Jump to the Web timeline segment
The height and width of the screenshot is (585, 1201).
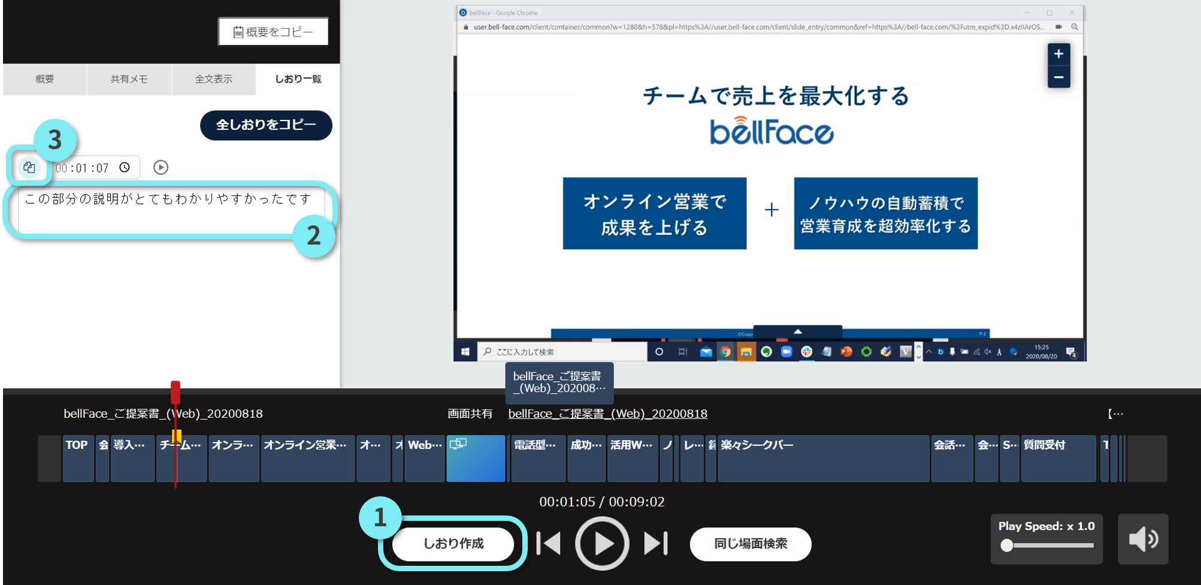tap(425, 459)
